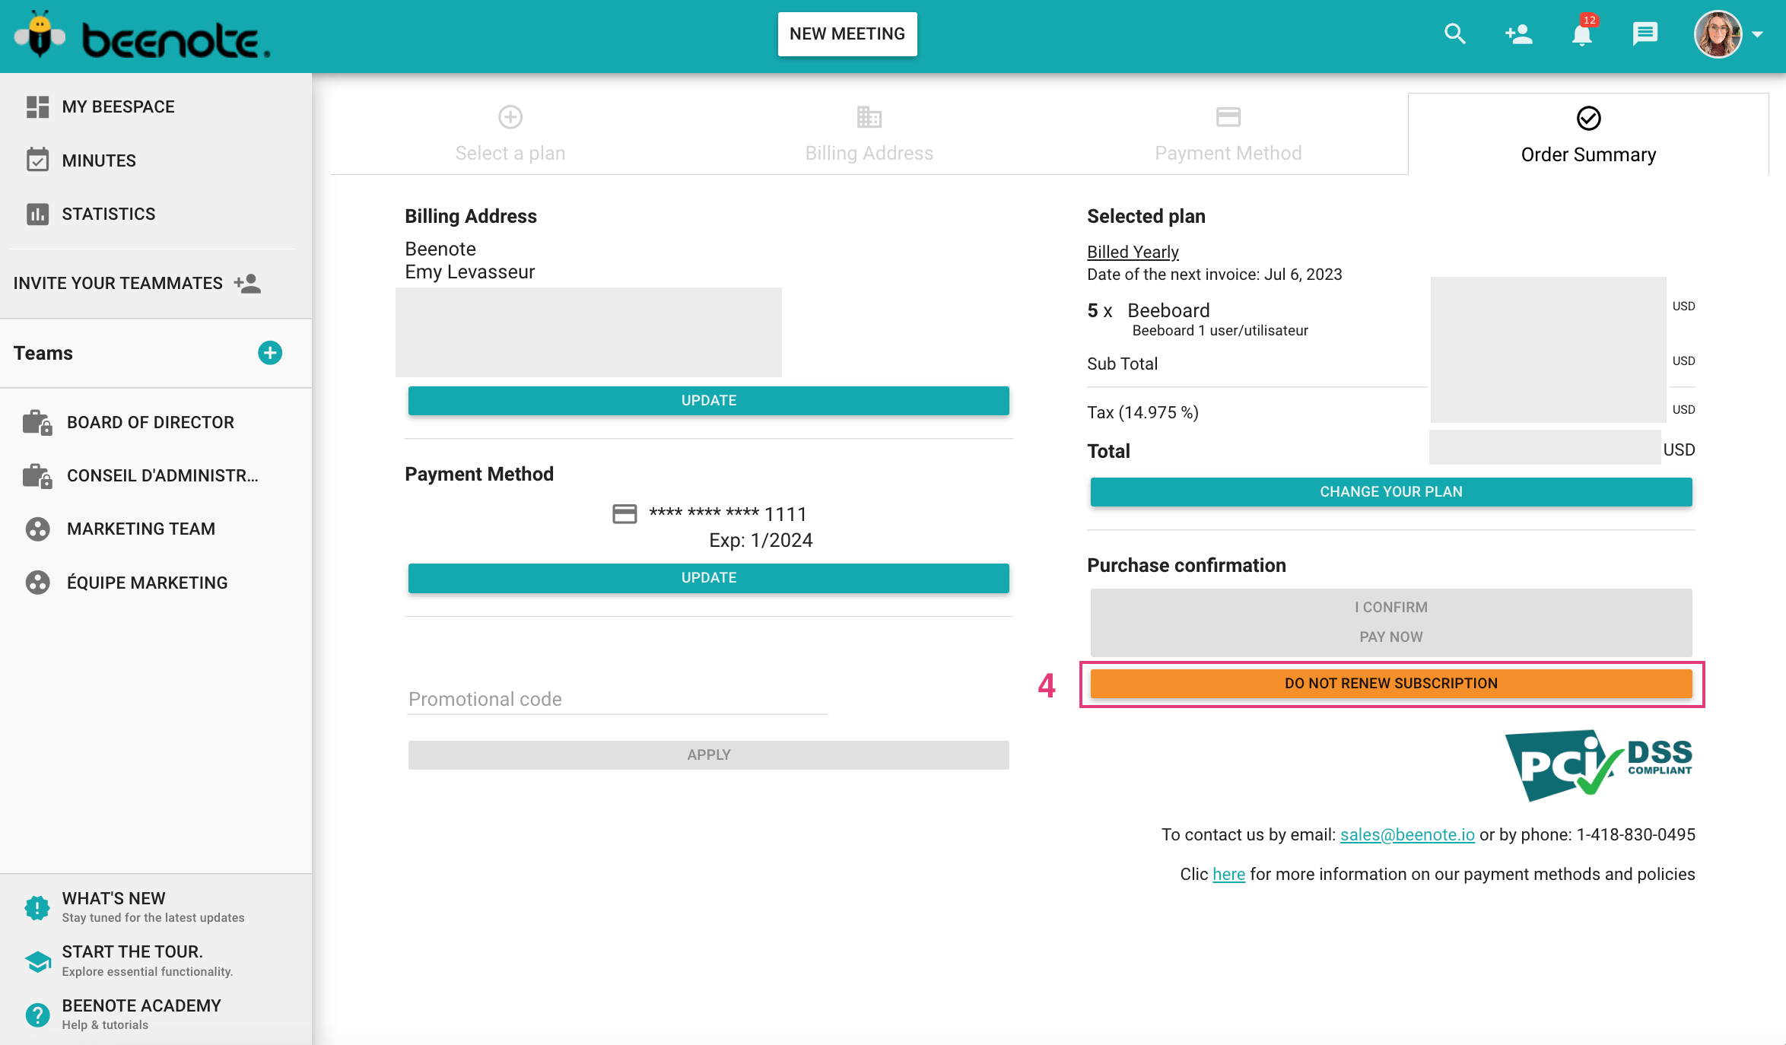Expand the profile dropdown arrow
The height and width of the screenshot is (1045, 1786).
[1758, 34]
